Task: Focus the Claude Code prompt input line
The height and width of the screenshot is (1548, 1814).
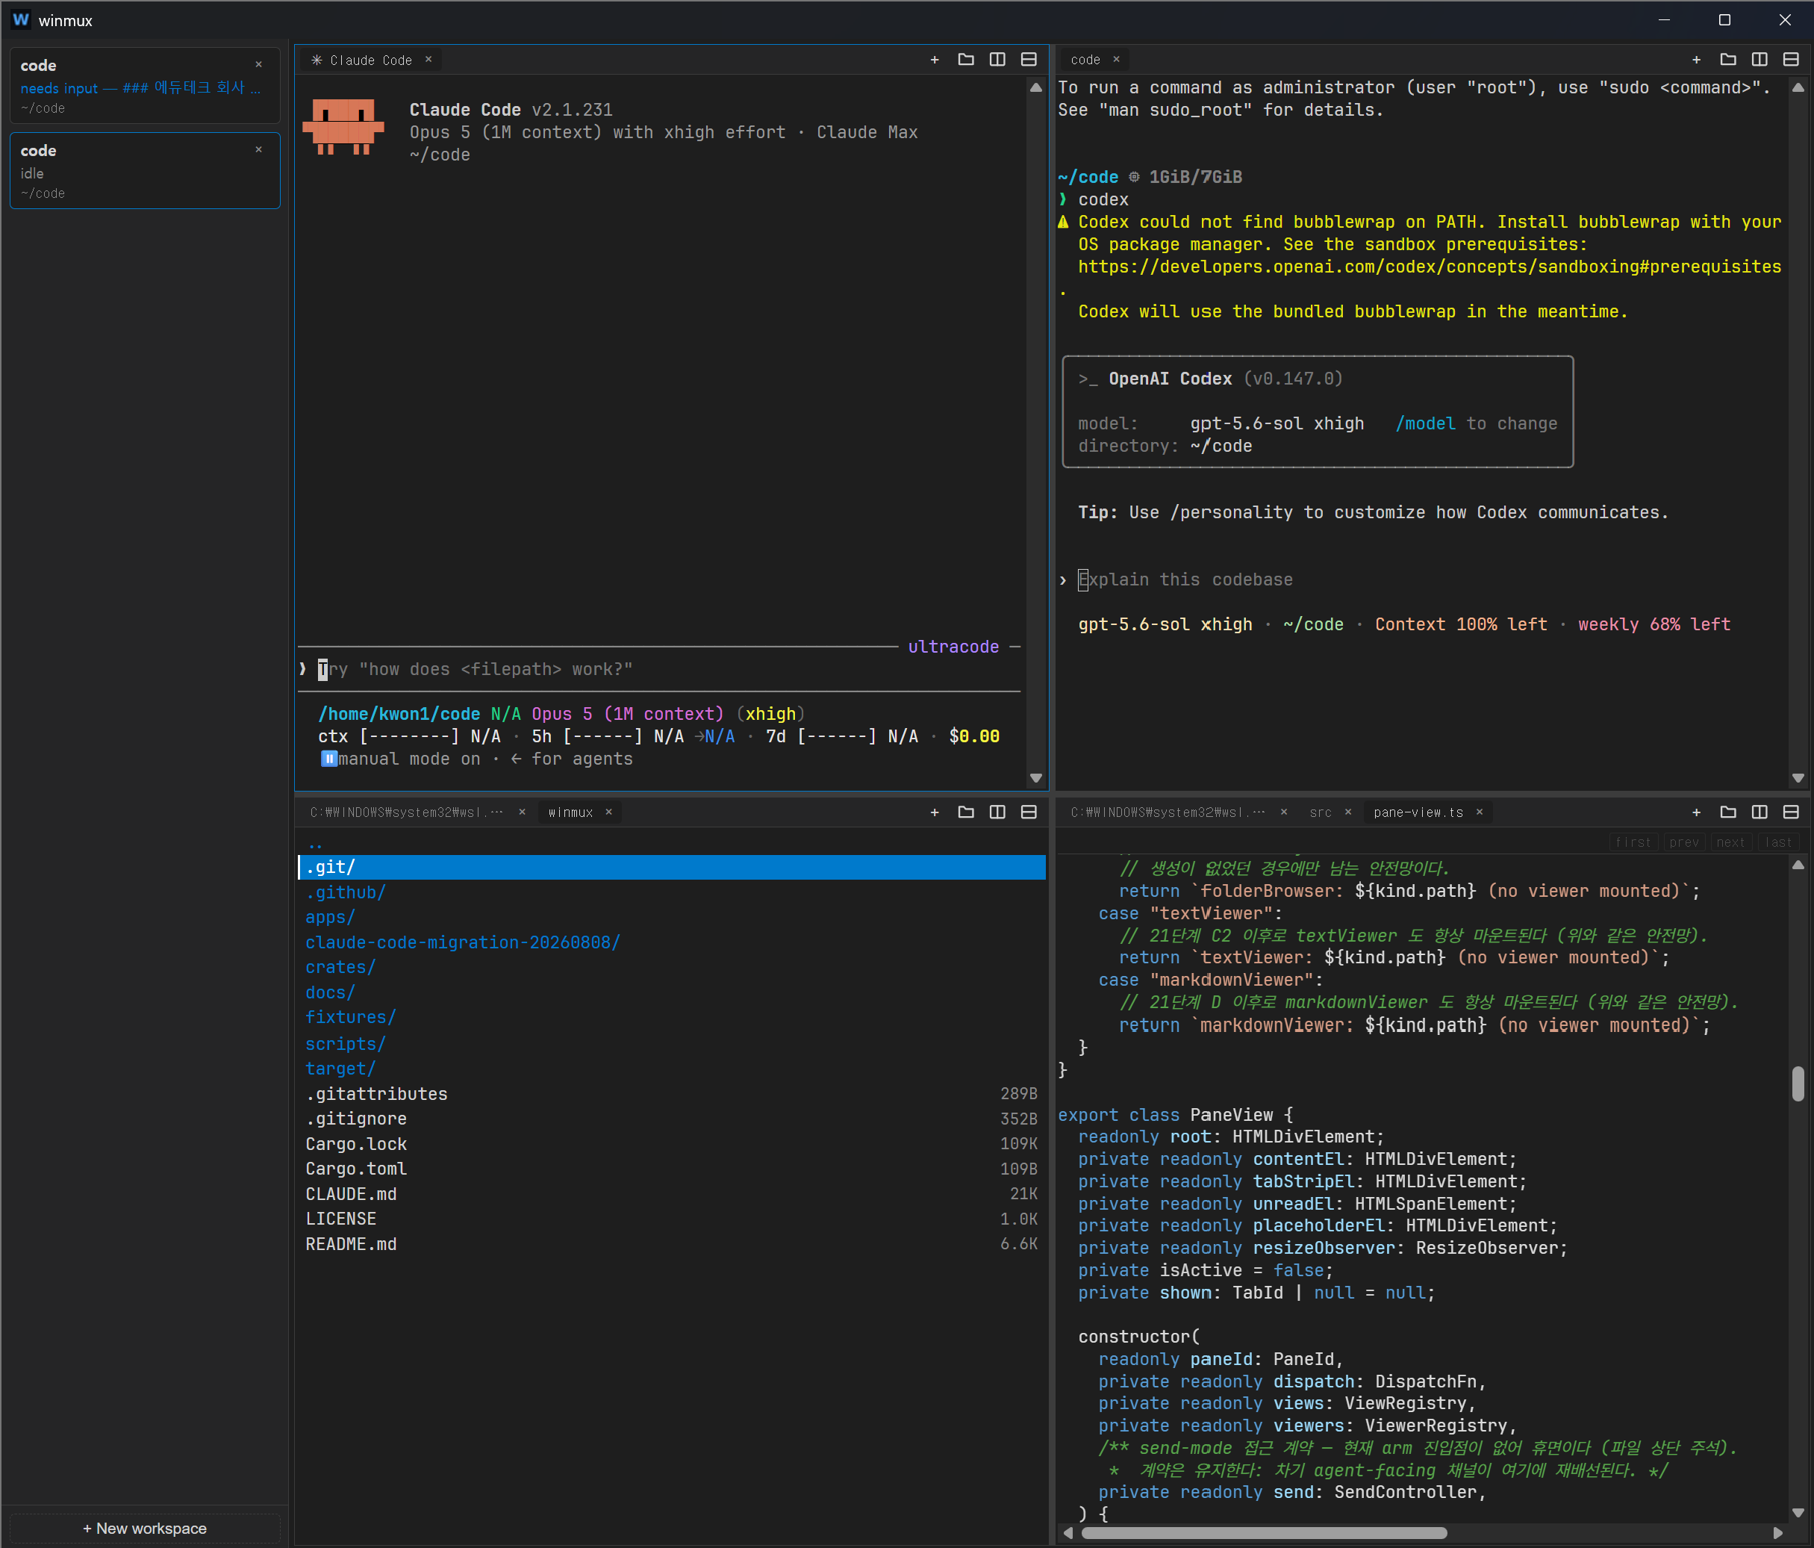Action: [x=658, y=670]
